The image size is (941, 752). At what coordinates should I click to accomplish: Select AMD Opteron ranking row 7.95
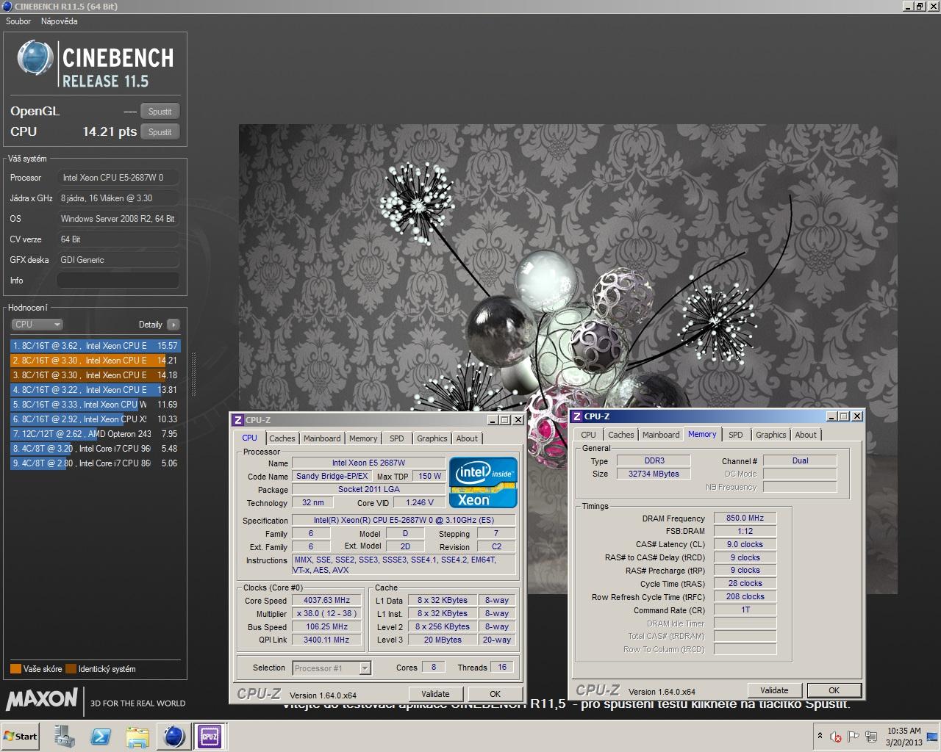[95, 434]
